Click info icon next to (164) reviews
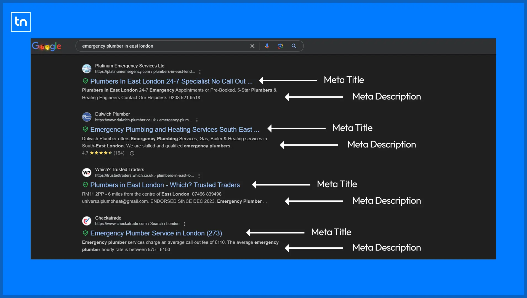This screenshot has height=298, width=527. [x=132, y=153]
